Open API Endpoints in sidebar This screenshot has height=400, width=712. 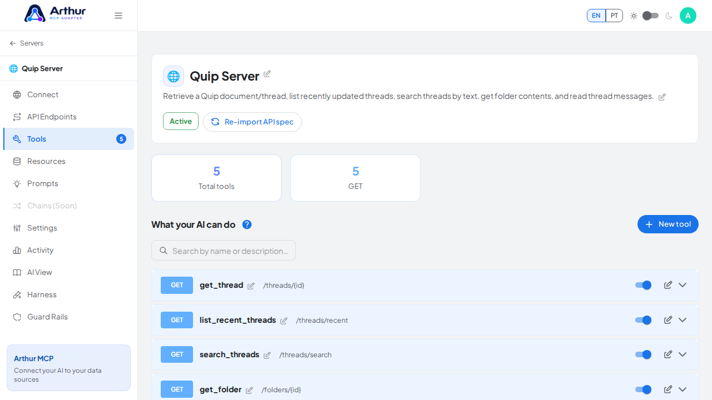click(x=68, y=117)
